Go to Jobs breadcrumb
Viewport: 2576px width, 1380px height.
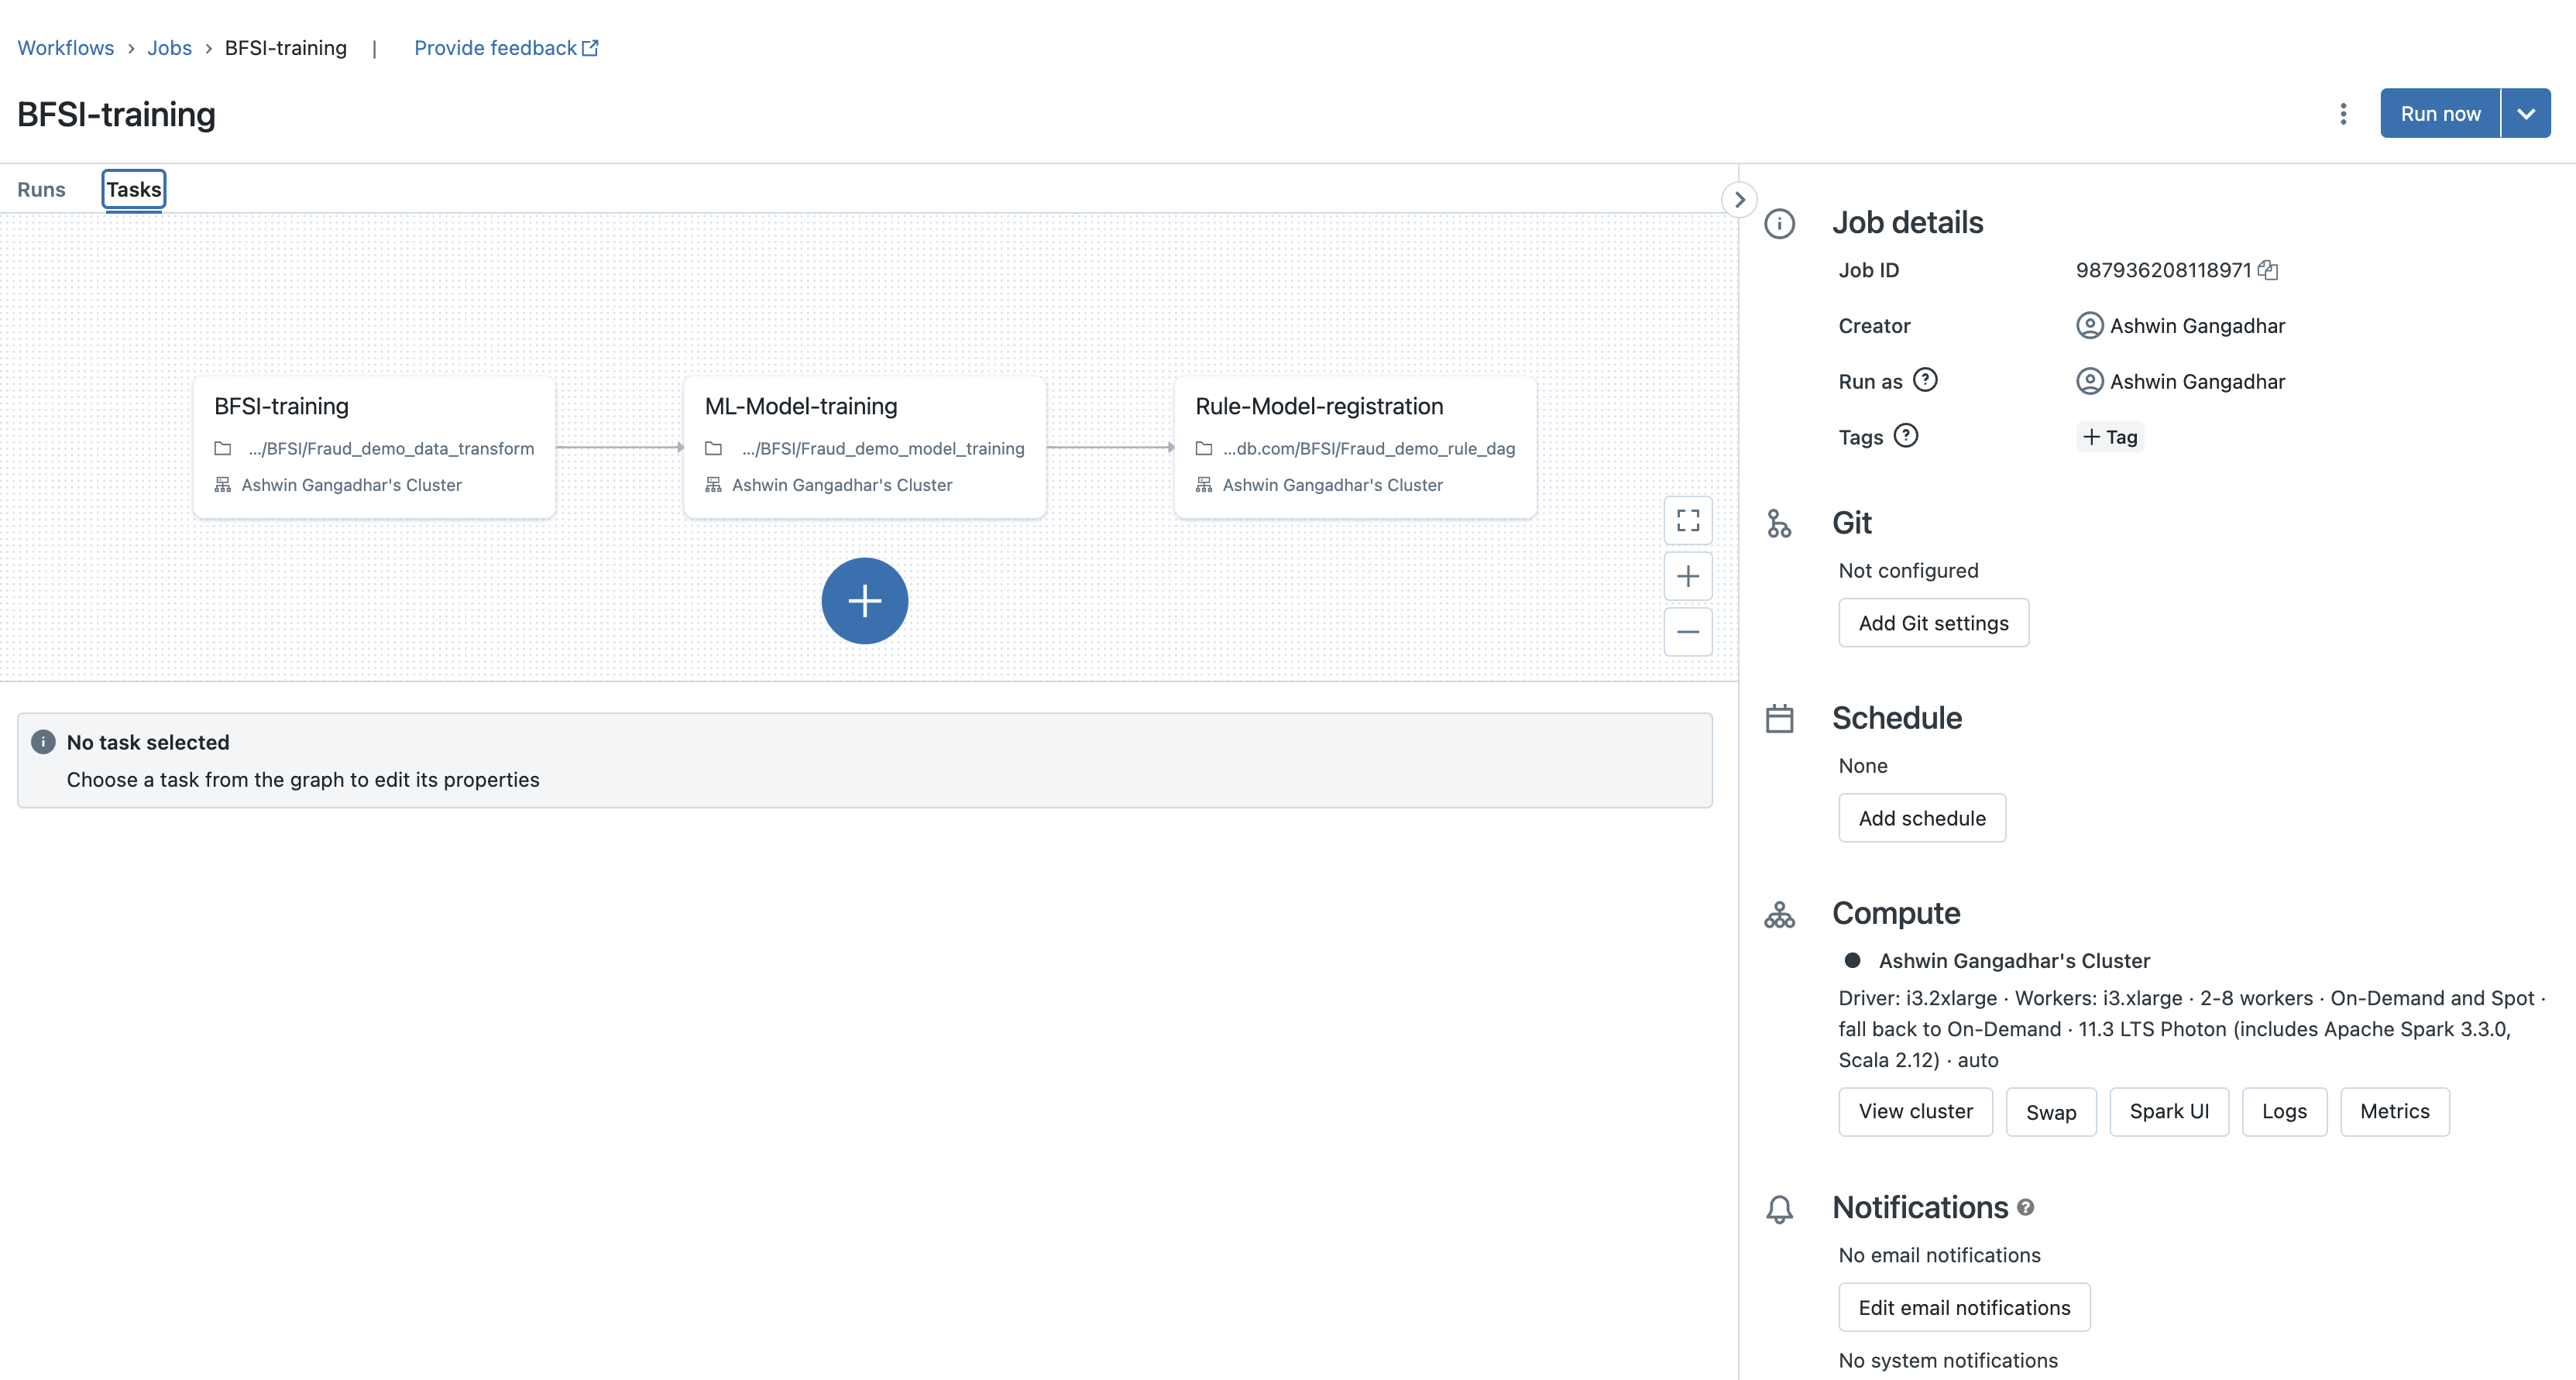pyautogui.click(x=169, y=48)
